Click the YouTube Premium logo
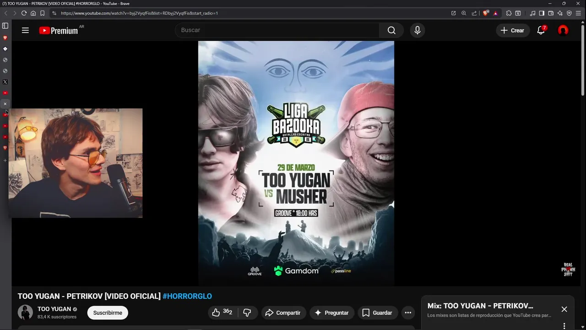This screenshot has height=330, width=586. coord(58,31)
